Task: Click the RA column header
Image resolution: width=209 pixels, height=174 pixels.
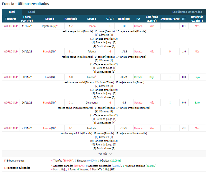Action: [138, 19]
